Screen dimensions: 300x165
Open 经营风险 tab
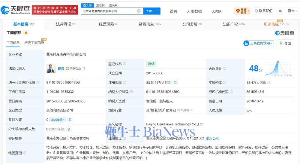pyautogui.click(x=108, y=24)
